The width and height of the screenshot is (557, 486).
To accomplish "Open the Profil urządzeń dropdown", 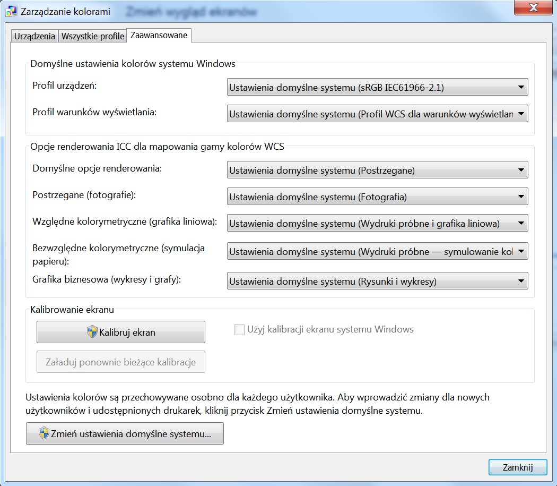I will pyautogui.click(x=377, y=87).
